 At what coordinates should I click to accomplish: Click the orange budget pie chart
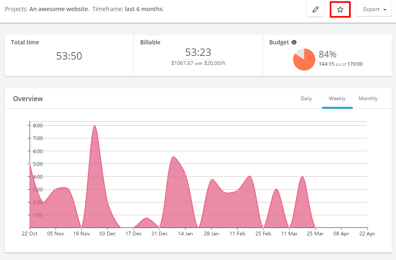click(304, 60)
